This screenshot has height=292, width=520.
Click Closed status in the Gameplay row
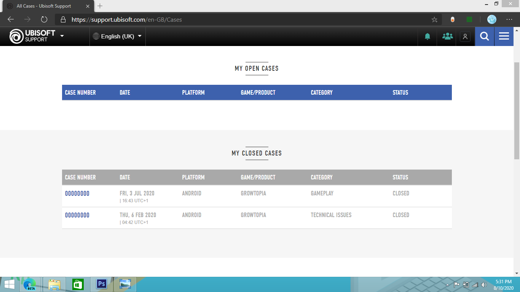point(401,194)
